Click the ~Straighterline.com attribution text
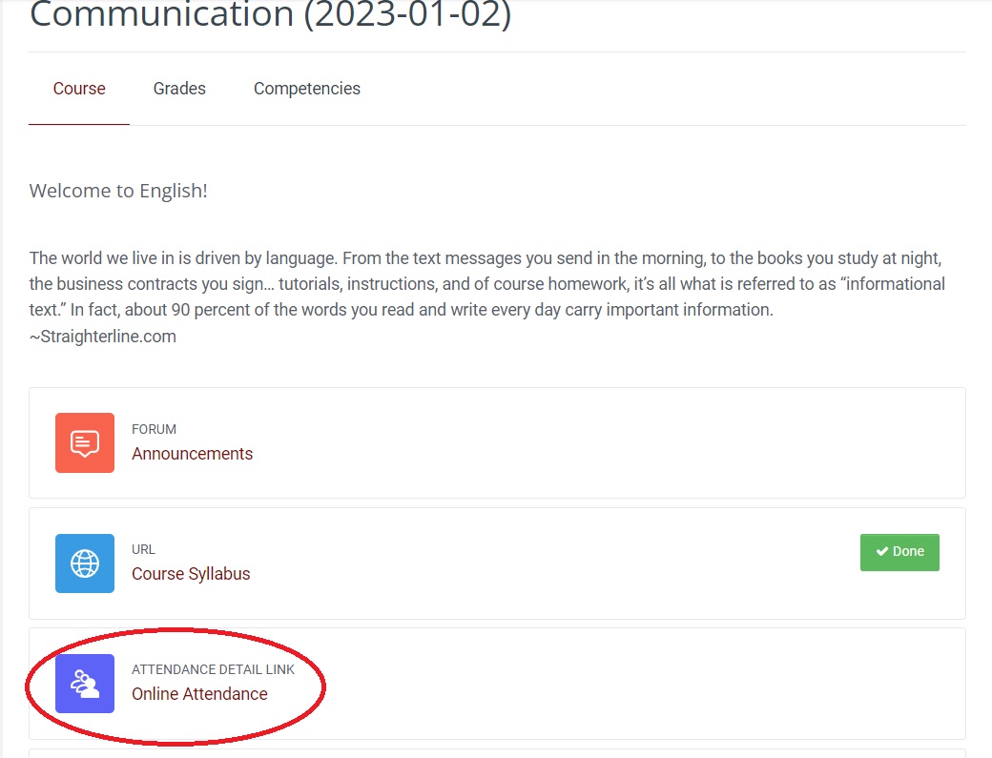The image size is (992, 758). (103, 337)
